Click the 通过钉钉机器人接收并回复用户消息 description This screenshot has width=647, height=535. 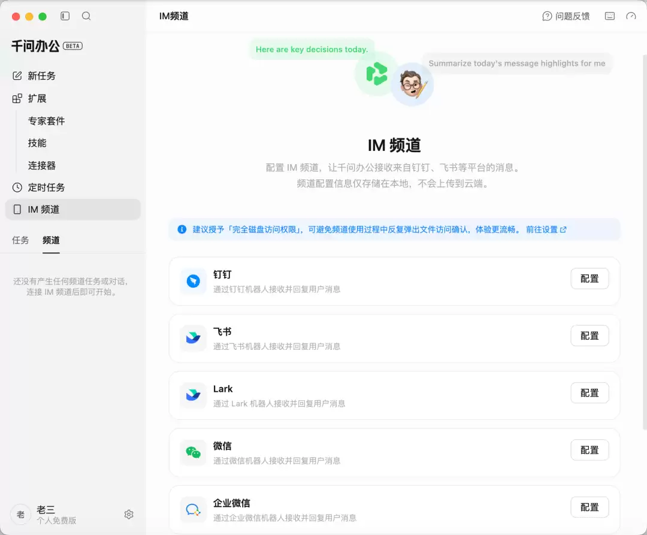[x=277, y=289]
